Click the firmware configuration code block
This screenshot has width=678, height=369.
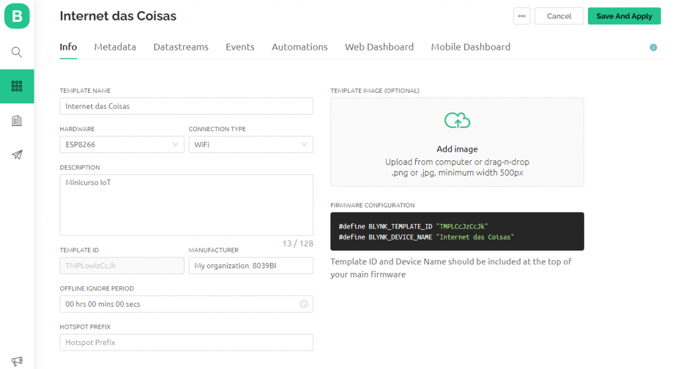(x=457, y=231)
